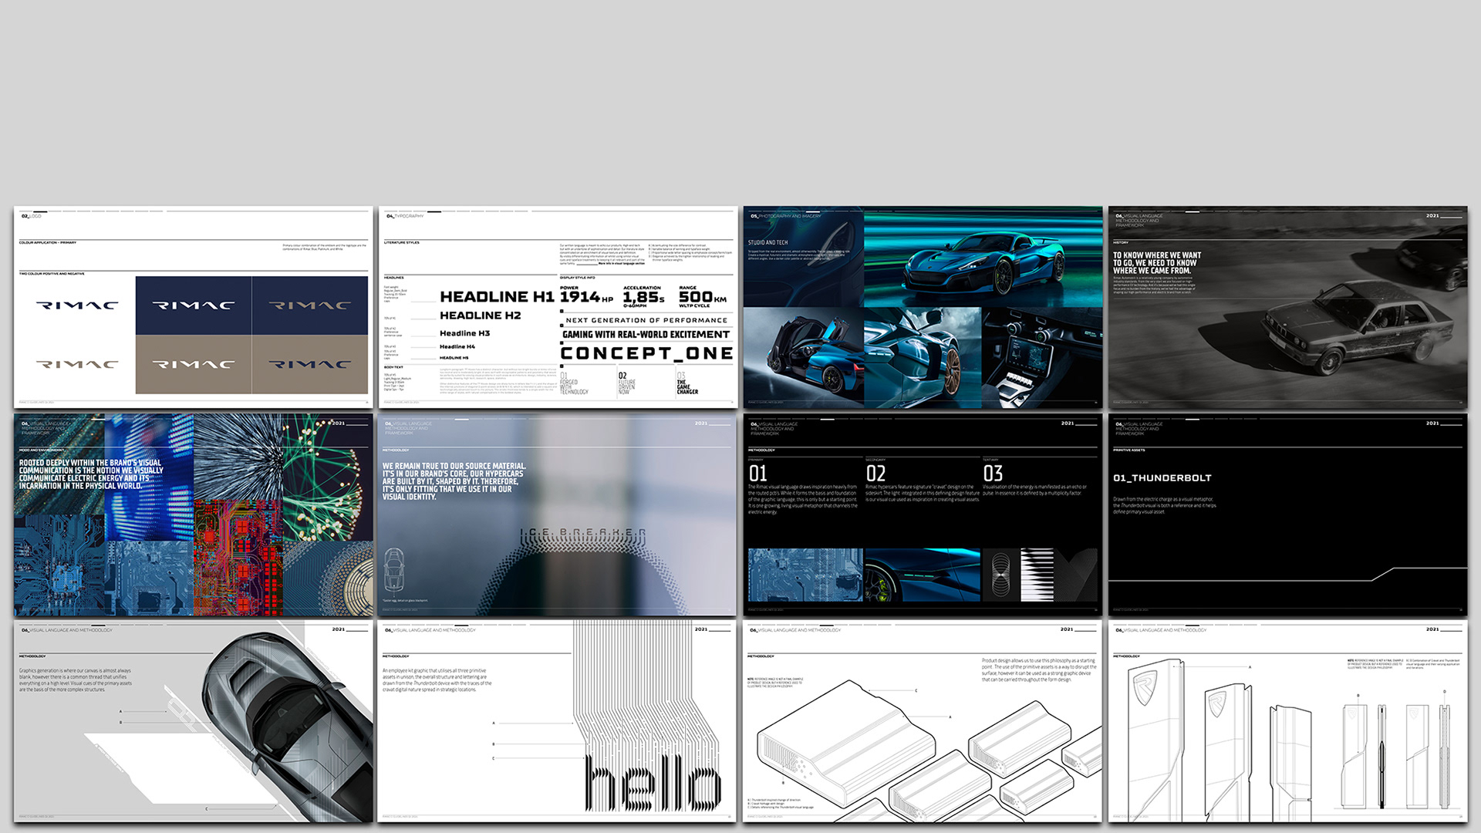Image resolution: width=1481 pixels, height=833 pixels.
Task: Click the '1914 HP' power figure
Action: (x=586, y=297)
